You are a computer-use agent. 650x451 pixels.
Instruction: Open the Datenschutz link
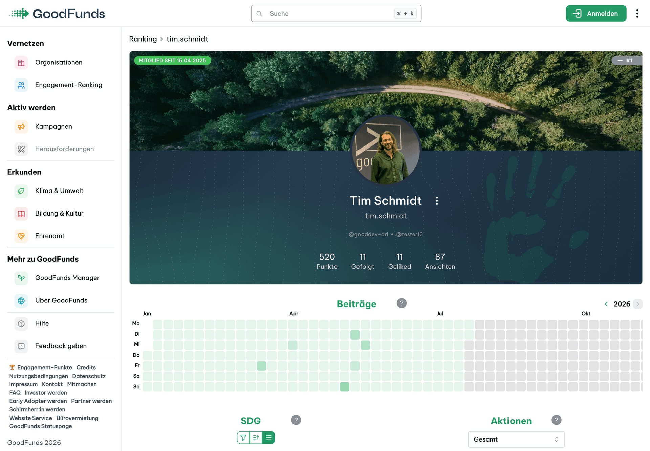89,376
